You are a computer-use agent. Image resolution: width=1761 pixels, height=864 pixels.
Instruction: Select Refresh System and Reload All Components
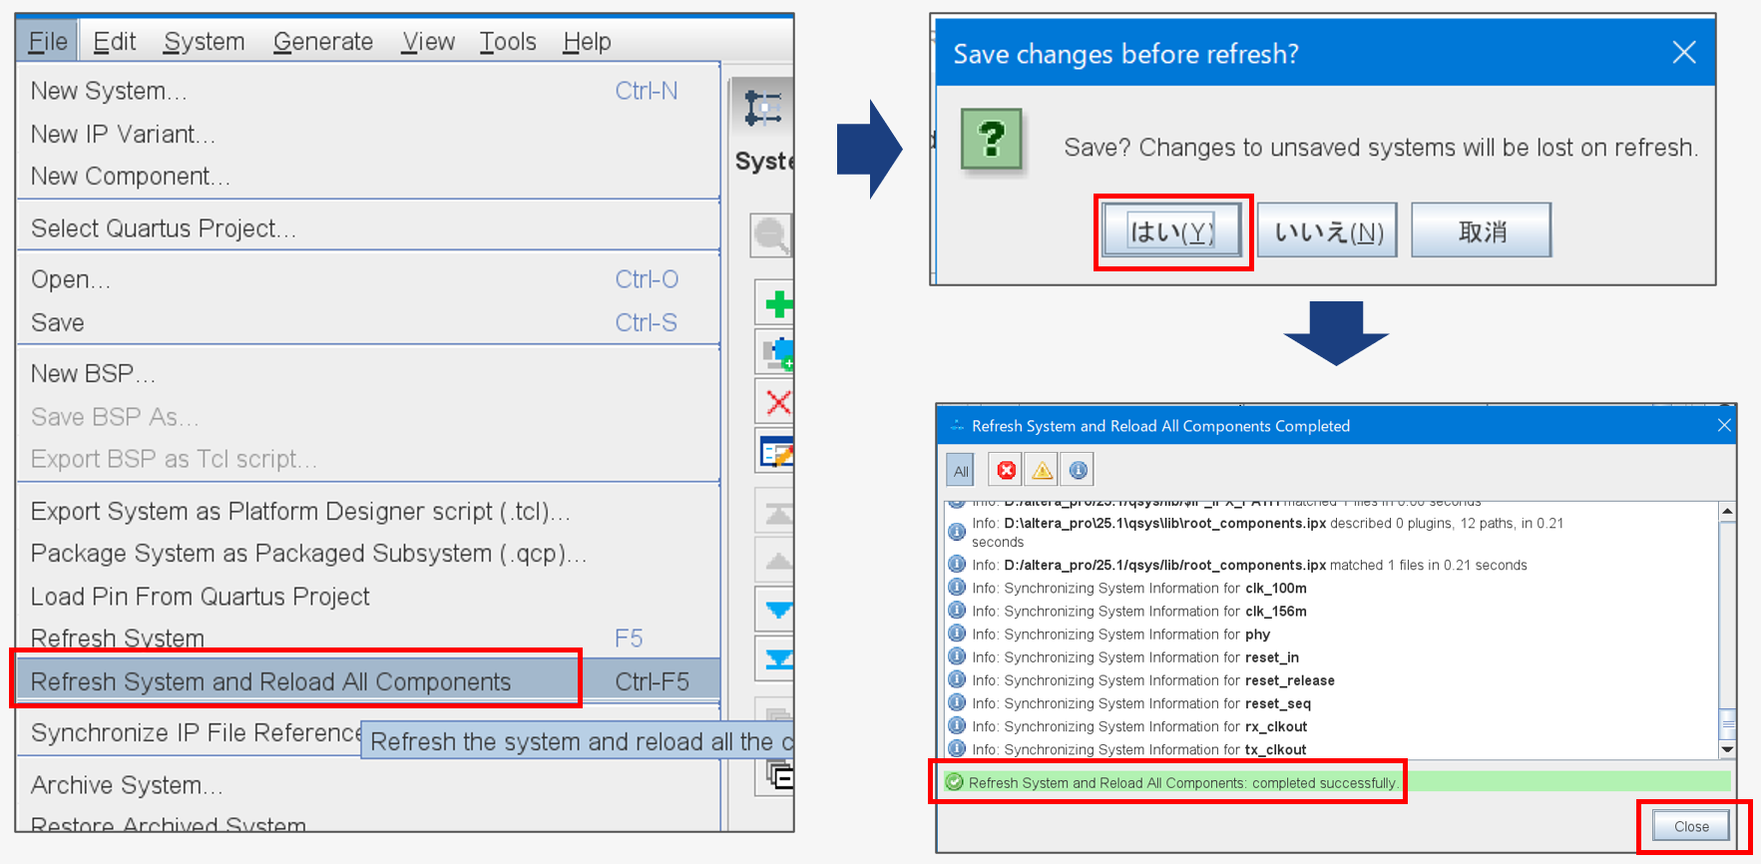270,681
